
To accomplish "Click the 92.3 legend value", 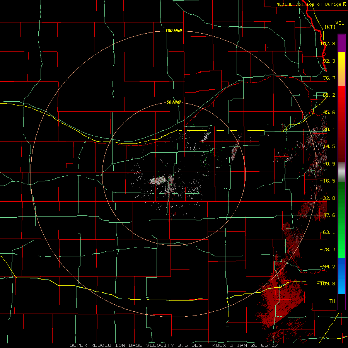I will (x=329, y=61).
